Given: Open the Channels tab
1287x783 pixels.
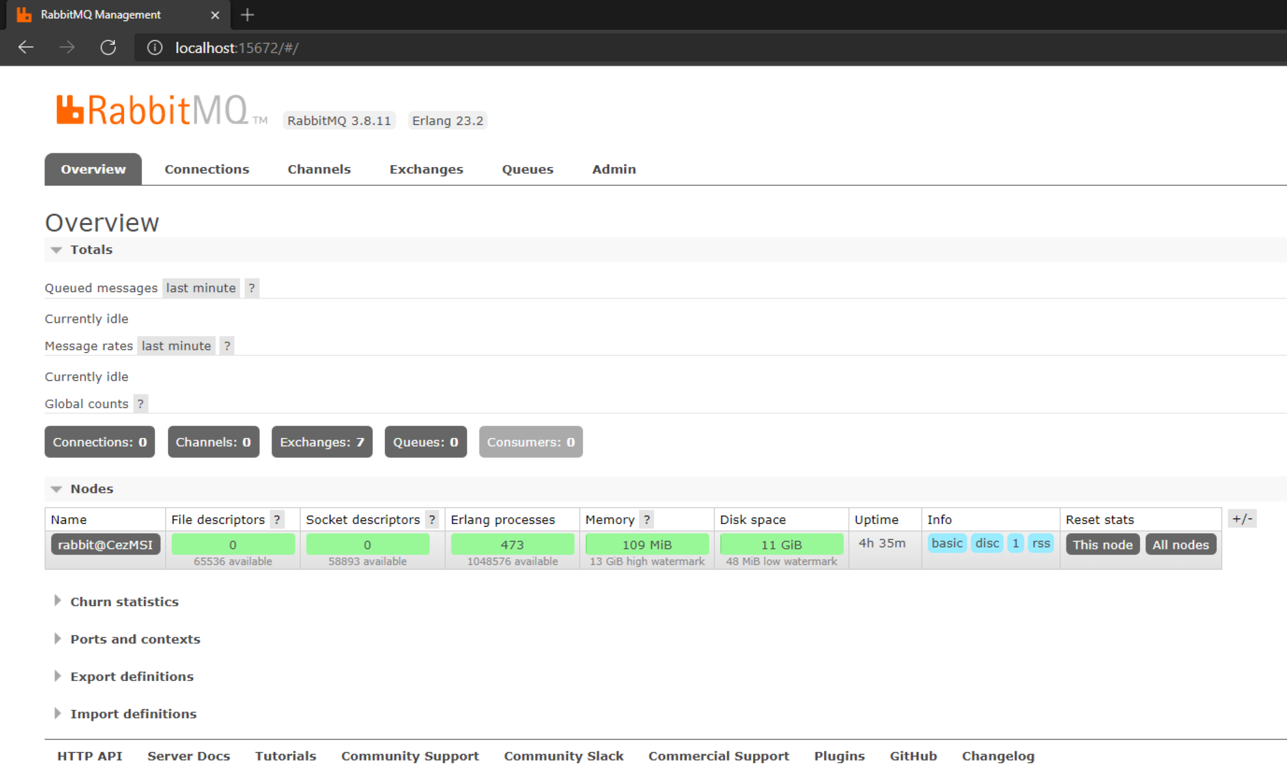Looking at the screenshot, I should (x=319, y=169).
